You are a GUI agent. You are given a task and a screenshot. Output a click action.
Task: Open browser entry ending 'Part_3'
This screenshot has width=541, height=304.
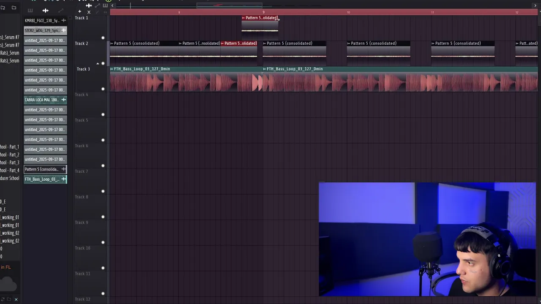point(10,163)
